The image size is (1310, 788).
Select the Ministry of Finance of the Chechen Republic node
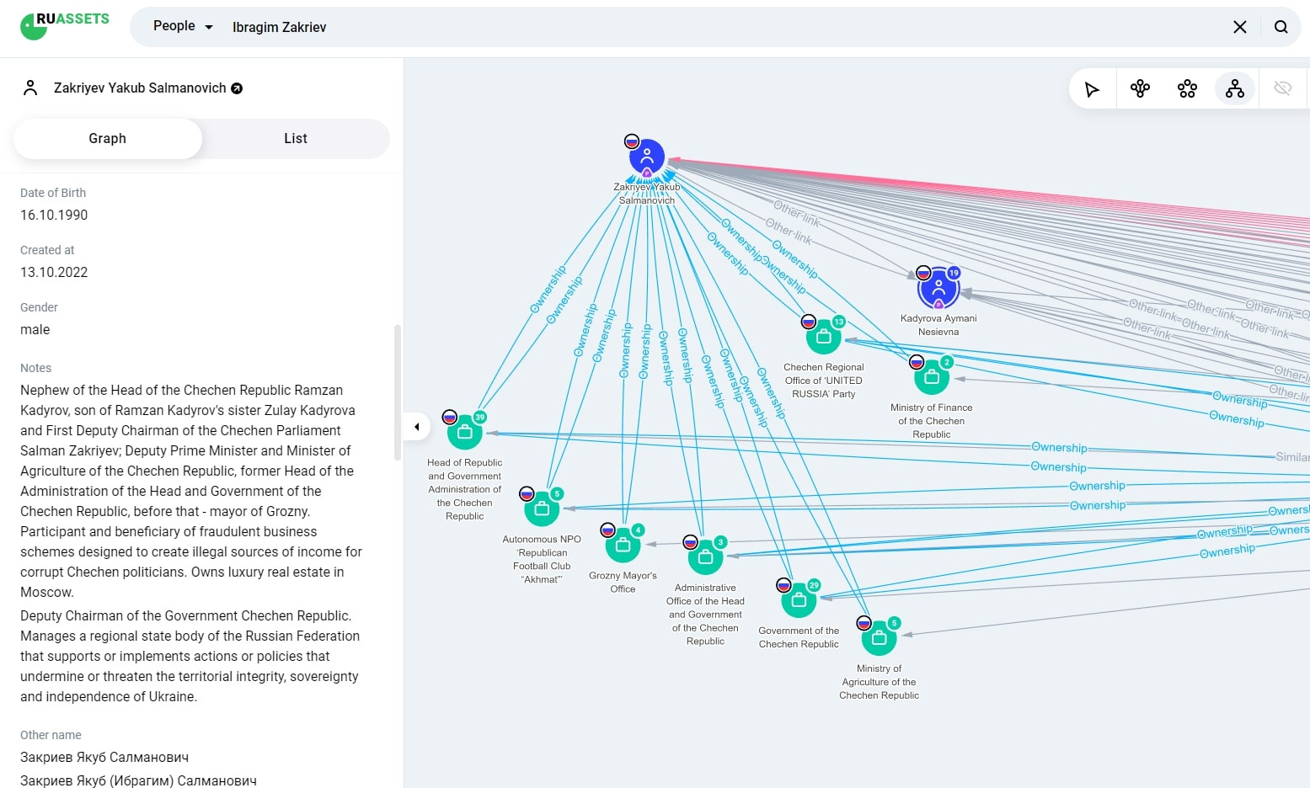click(x=932, y=377)
